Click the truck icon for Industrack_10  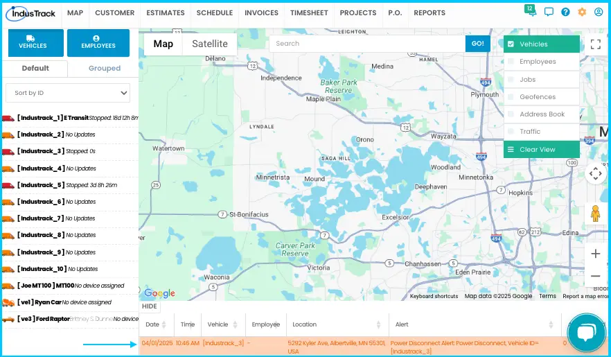pos(8,269)
